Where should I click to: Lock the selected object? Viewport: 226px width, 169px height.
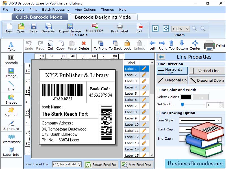click(127, 45)
